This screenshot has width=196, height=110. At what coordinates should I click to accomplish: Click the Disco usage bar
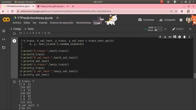(158, 30)
